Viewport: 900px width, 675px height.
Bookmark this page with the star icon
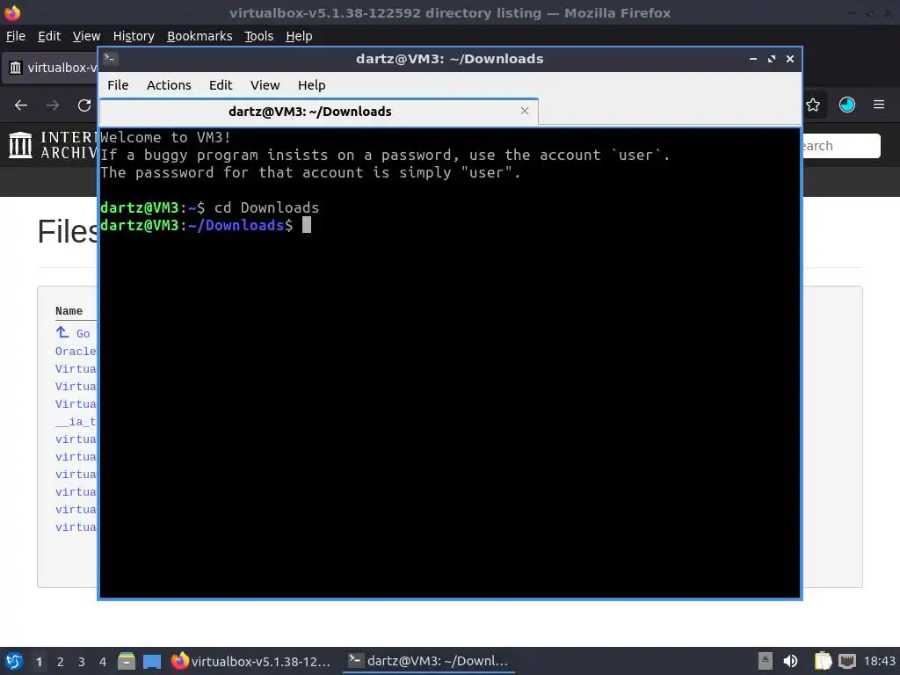pos(813,105)
